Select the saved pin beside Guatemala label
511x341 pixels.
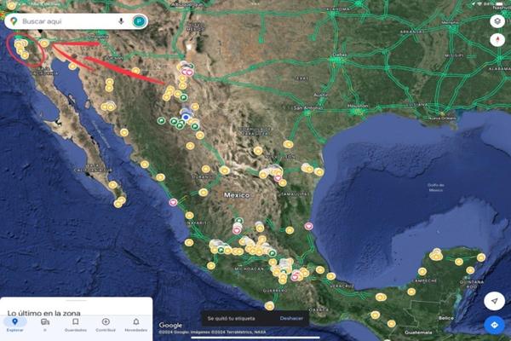click(391, 324)
